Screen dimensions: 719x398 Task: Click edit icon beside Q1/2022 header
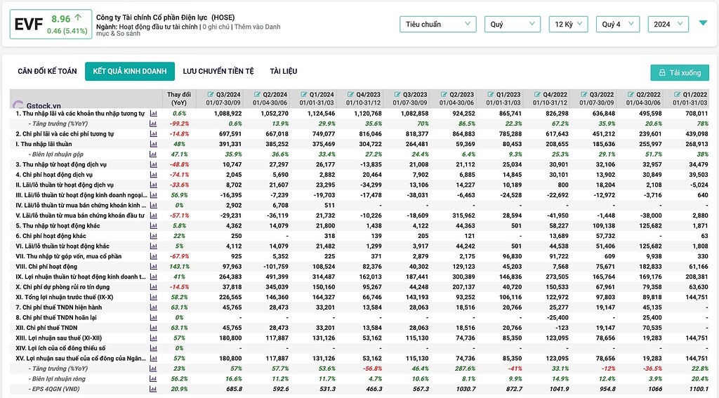675,95
